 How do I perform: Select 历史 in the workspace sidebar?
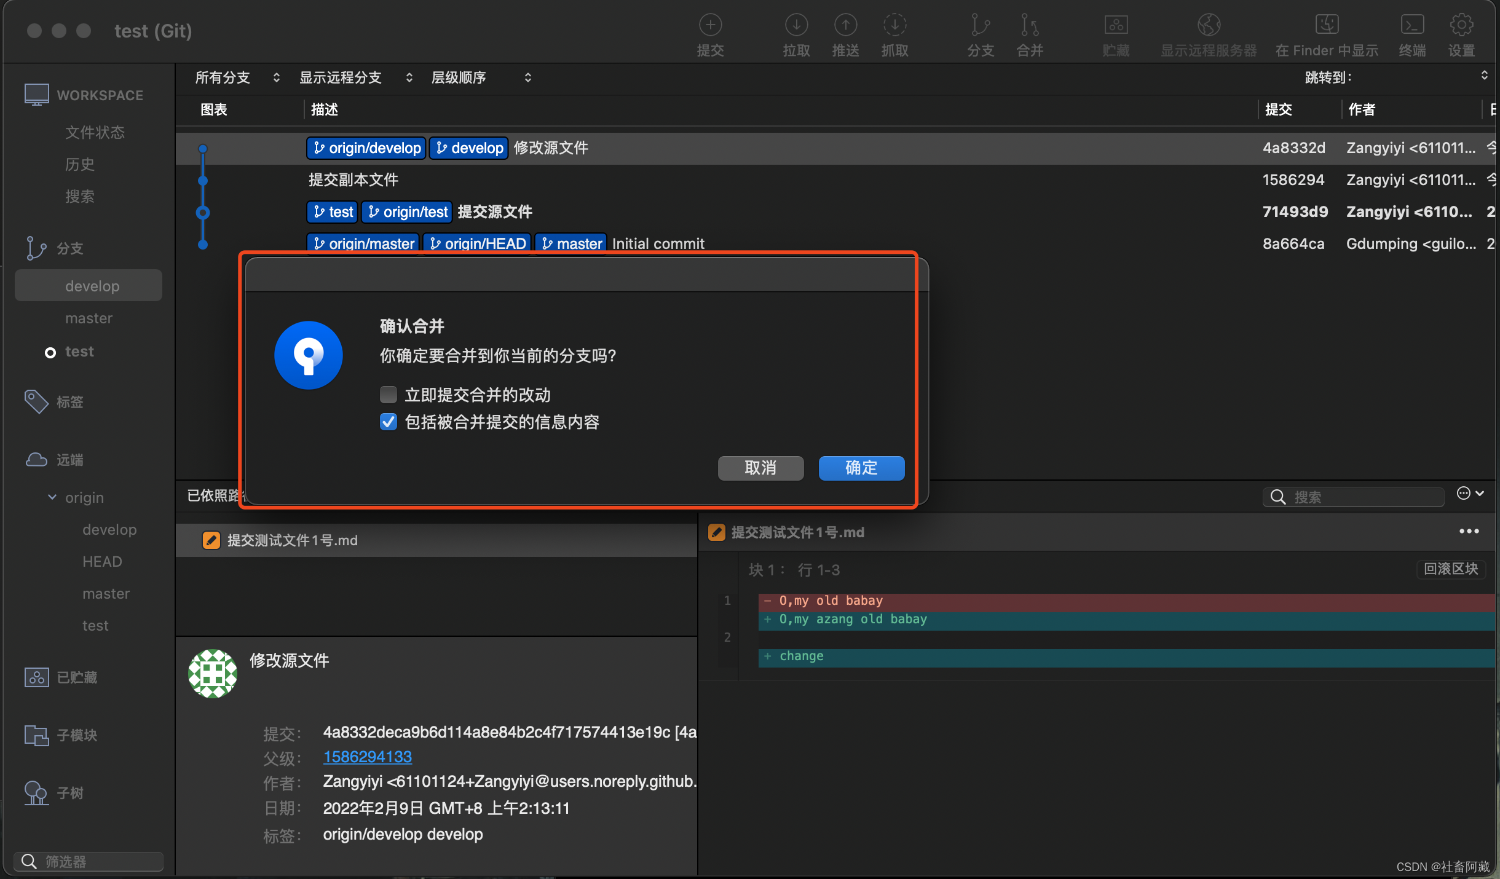point(80,164)
